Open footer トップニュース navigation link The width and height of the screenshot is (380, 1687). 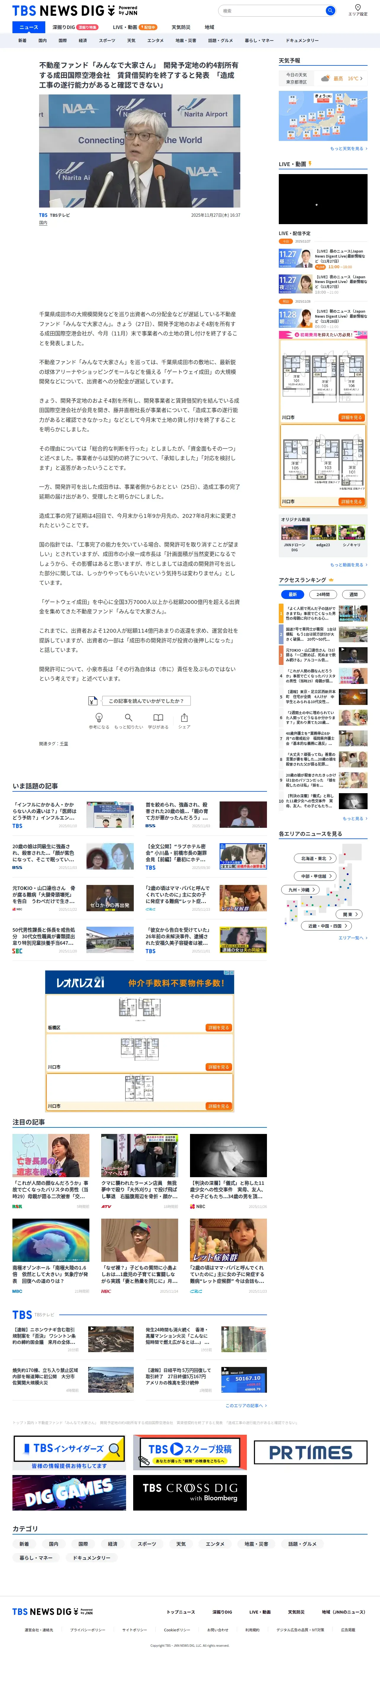[x=181, y=1612]
